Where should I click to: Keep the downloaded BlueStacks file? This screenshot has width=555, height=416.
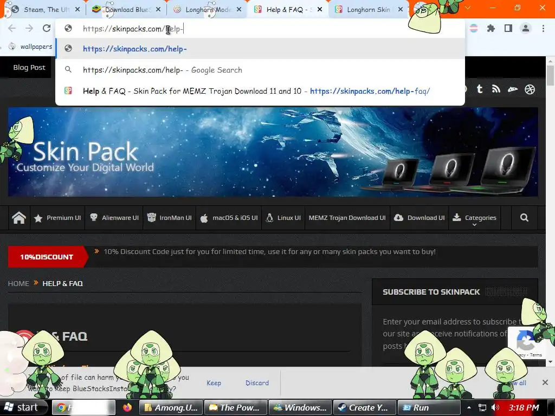click(214, 383)
